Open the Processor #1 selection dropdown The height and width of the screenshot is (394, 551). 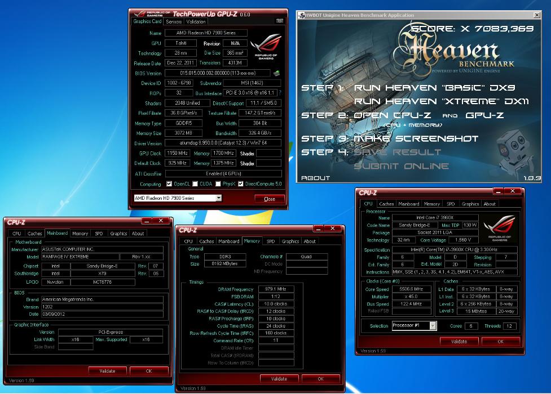(433, 325)
